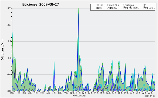Click the 'IP' legend entry
Image resolution: width=158 pixels, height=98 pixels.
pyautogui.click(x=145, y=5)
